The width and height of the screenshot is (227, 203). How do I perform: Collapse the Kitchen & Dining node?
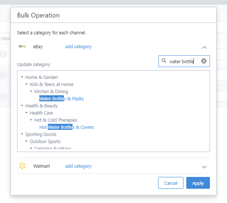tap(31, 92)
